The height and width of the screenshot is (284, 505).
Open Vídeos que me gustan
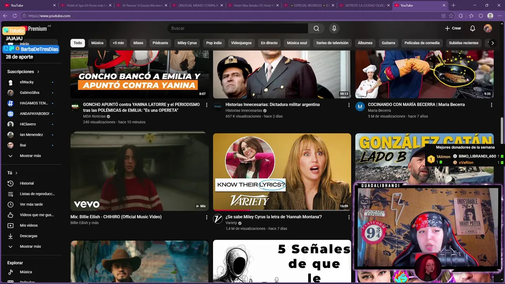click(x=31, y=215)
